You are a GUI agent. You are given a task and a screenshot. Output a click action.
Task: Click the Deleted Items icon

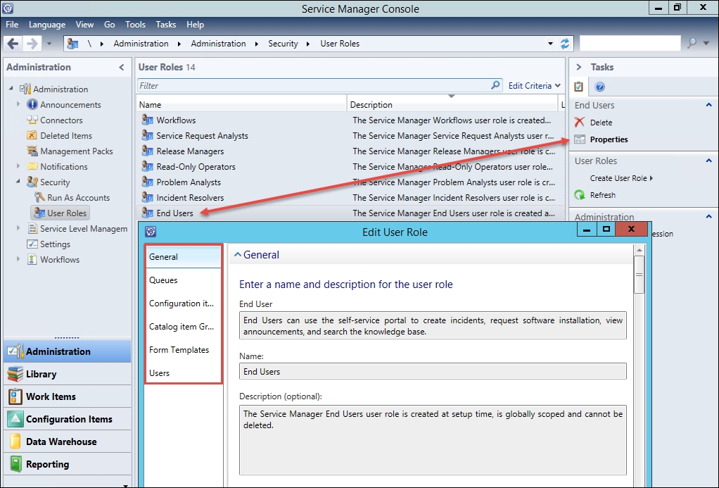coord(32,135)
